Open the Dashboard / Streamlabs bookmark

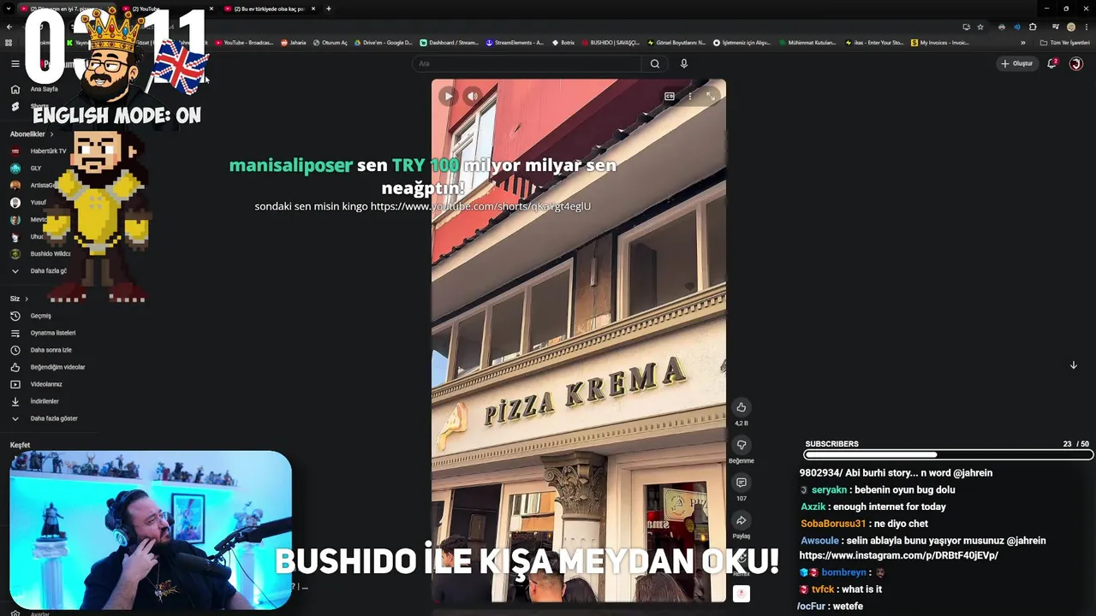pyautogui.click(x=449, y=42)
